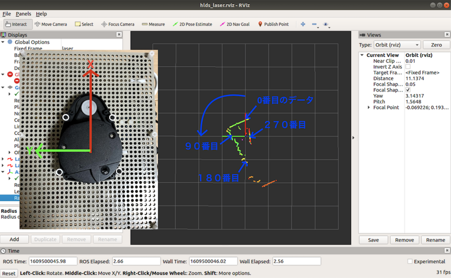Click the ROS Time input field
Screen dimensions: 451x278
(x=53, y=261)
